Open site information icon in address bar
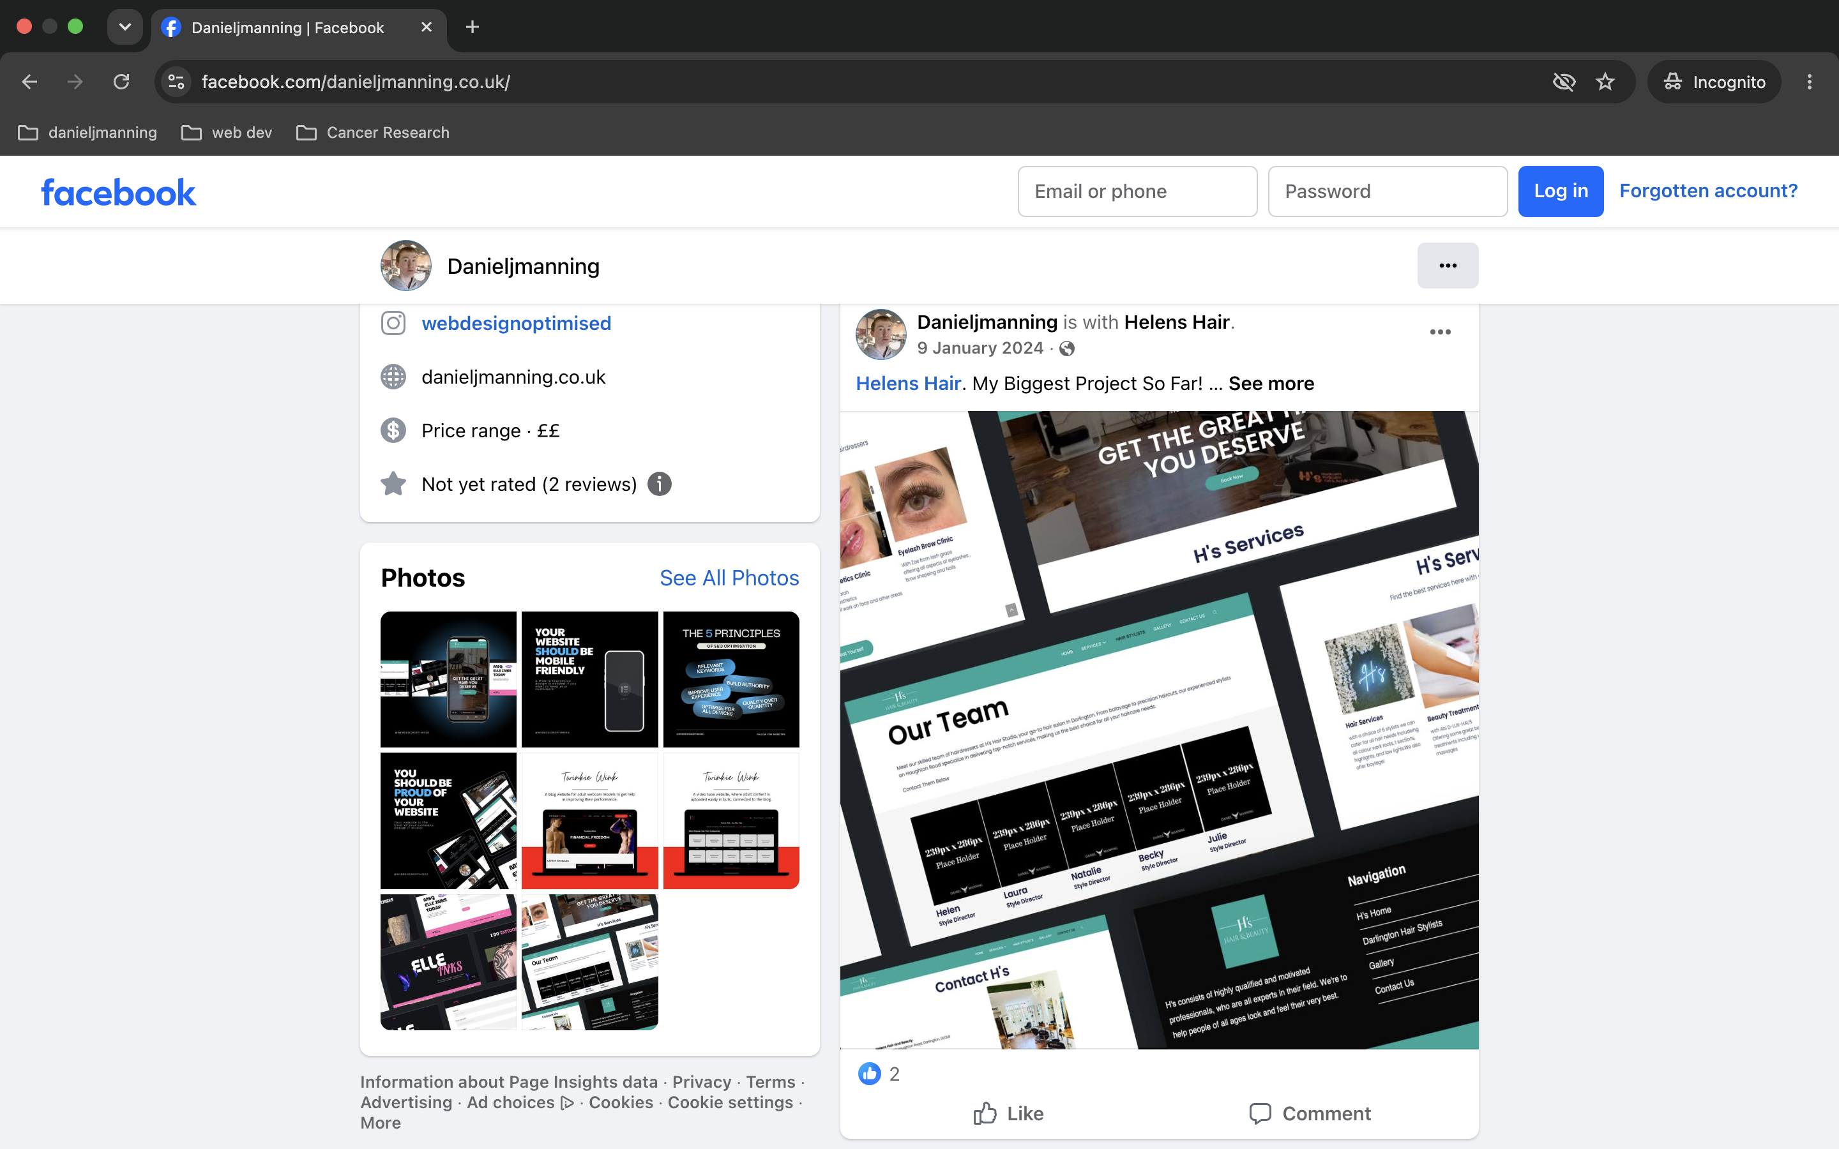The height and width of the screenshot is (1149, 1839). tap(176, 81)
